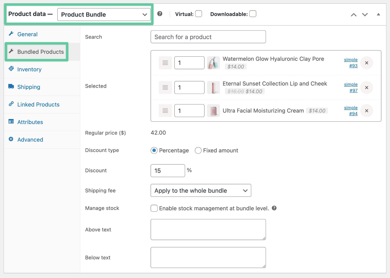This screenshot has height=278, width=390.
Task: Enable the Virtual checkbox
Action: 199,14
